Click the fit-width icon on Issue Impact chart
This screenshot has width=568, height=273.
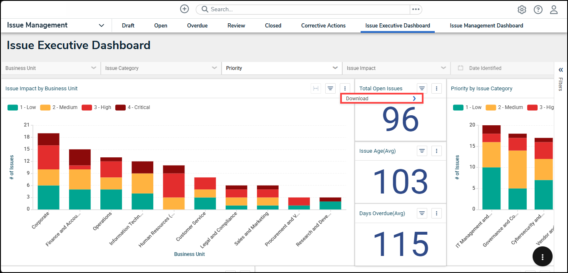click(x=316, y=88)
